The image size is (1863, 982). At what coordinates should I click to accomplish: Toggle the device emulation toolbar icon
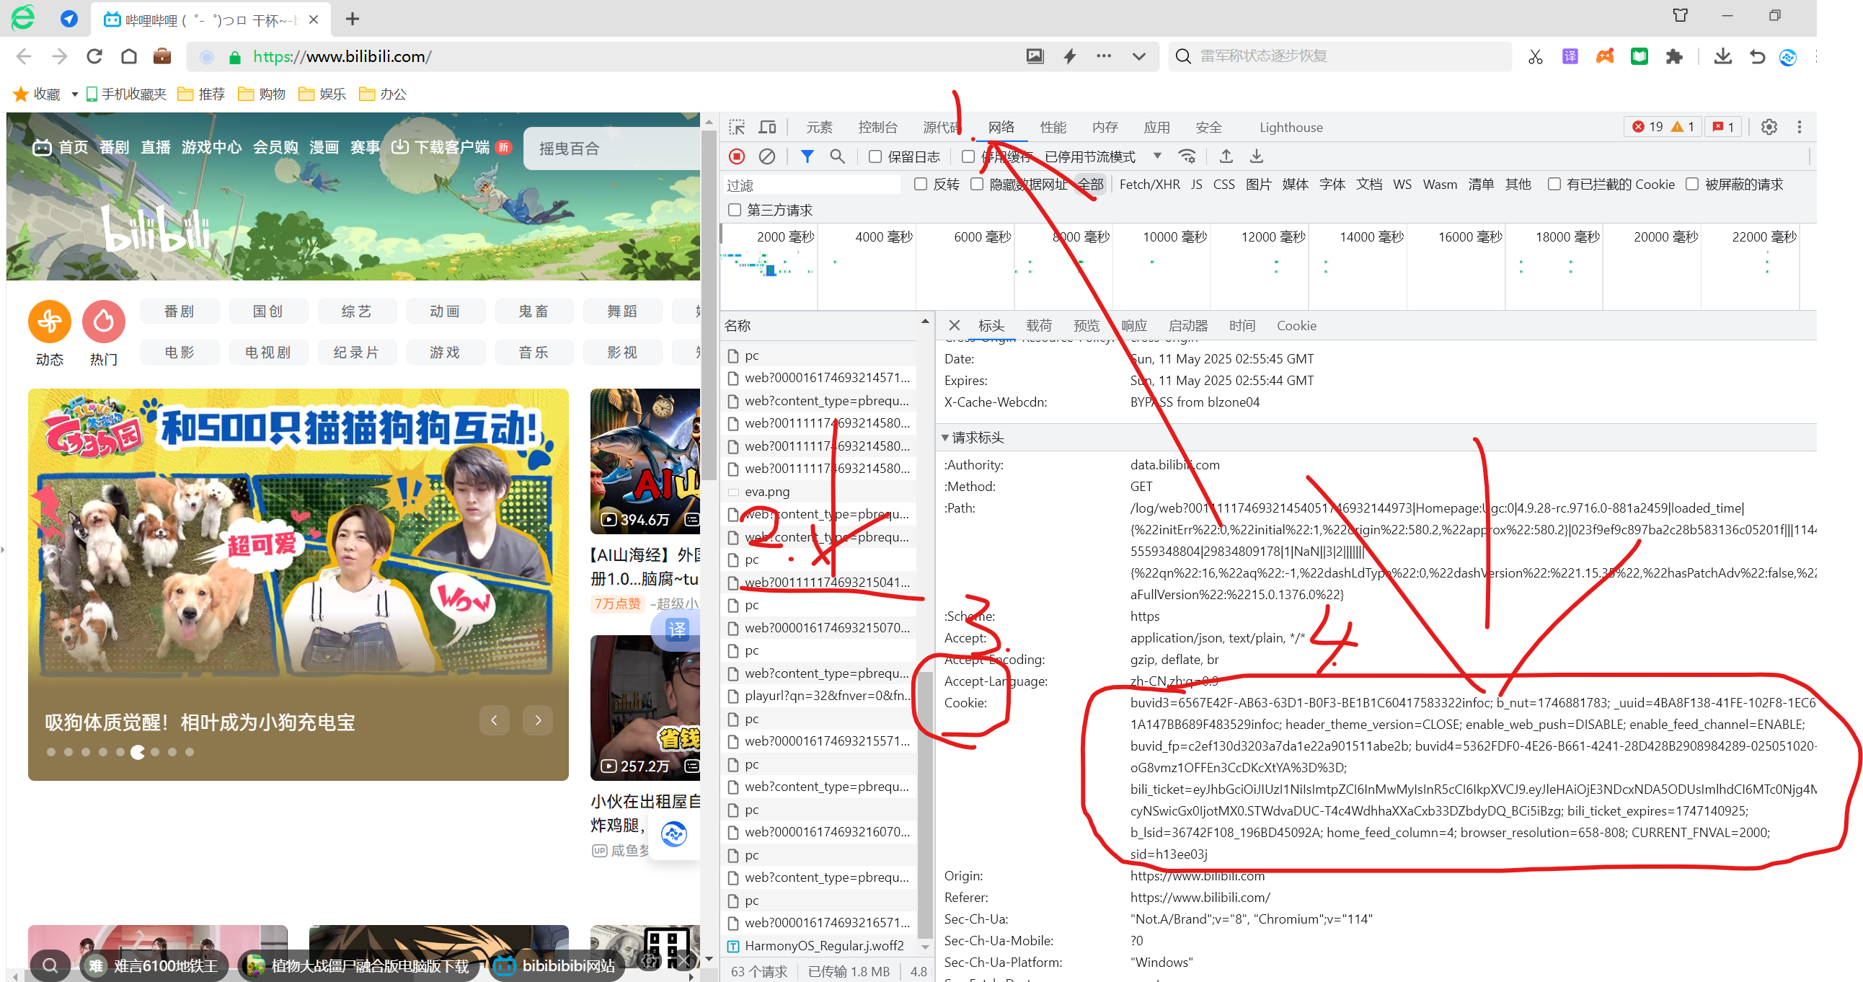766,128
